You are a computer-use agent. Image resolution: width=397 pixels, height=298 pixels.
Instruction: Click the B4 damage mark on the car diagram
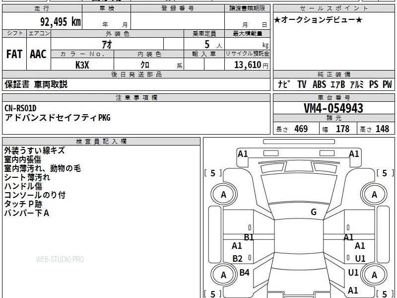pyautogui.click(x=244, y=273)
